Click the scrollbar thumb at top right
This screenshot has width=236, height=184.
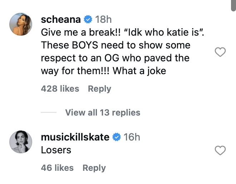pos(233,7)
